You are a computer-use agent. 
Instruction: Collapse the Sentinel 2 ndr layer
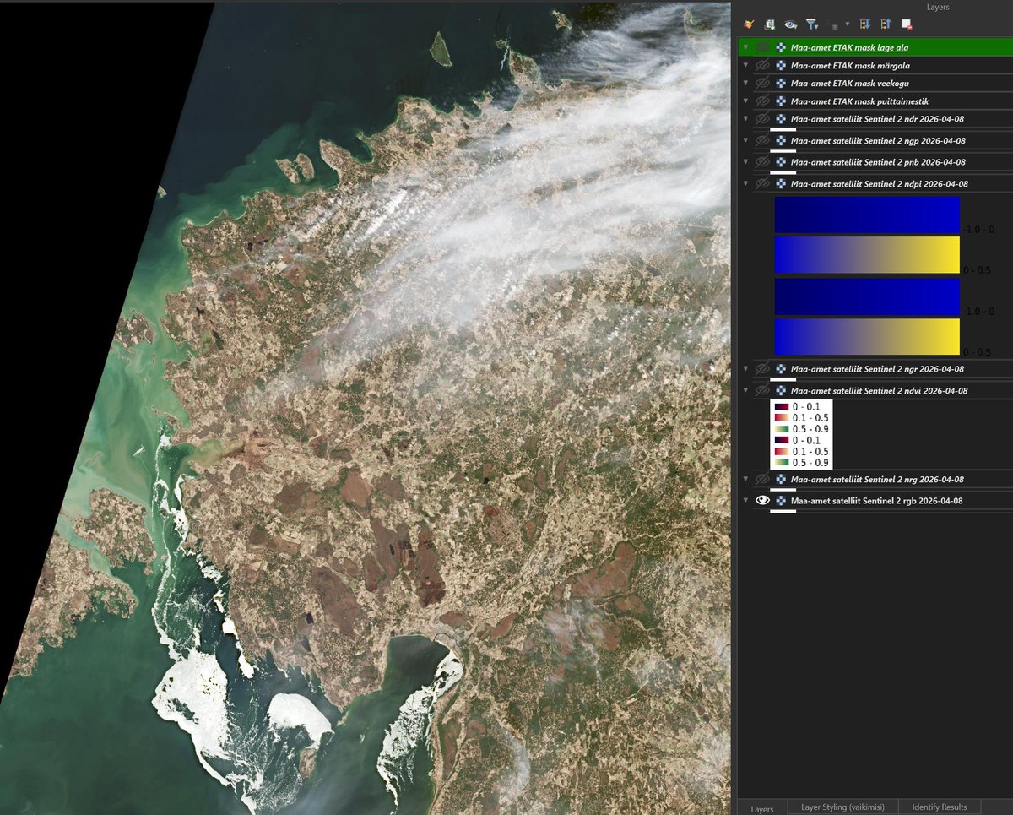point(745,118)
